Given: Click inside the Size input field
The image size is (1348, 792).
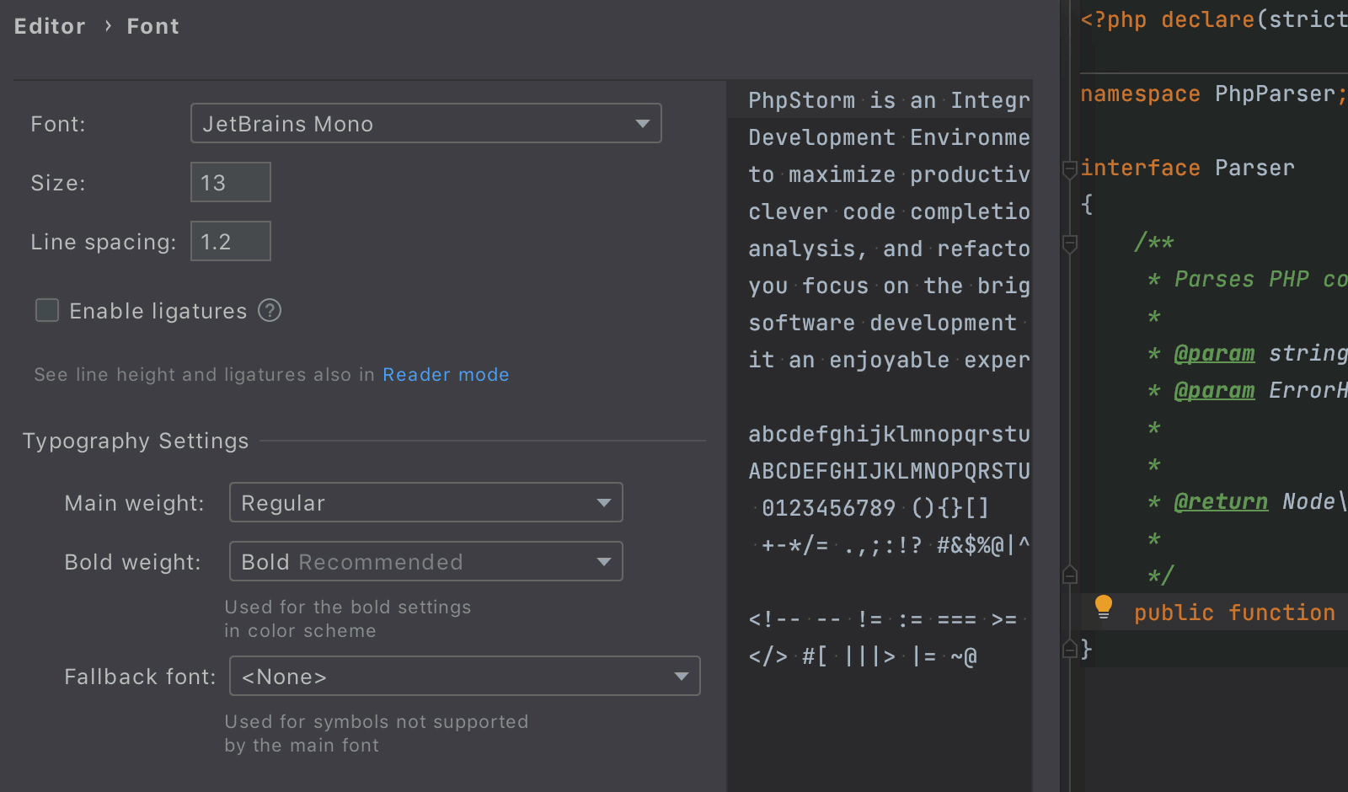Looking at the screenshot, I should pos(230,182).
